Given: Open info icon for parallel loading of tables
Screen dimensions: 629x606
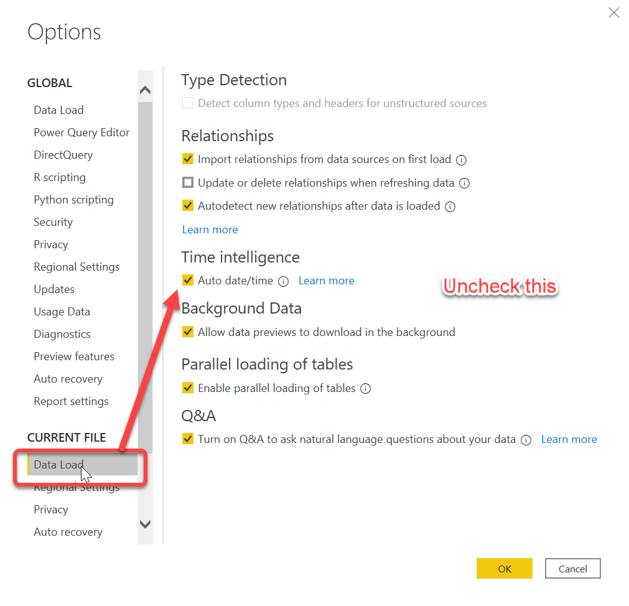Looking at the screenshot, I should coord(365,389).
